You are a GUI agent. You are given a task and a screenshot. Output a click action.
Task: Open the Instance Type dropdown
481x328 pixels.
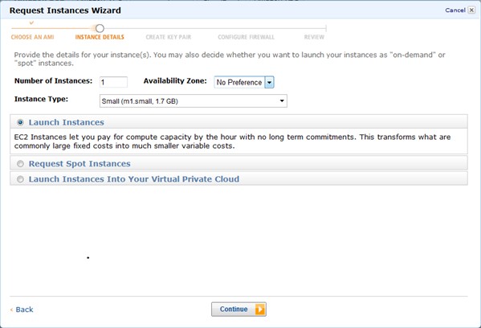pyautogui.click(x=194, y=101)
